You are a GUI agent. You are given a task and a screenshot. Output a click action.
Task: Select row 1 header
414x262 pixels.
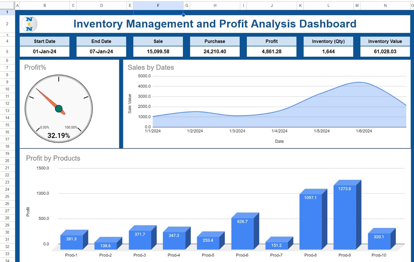coord(7,12)
